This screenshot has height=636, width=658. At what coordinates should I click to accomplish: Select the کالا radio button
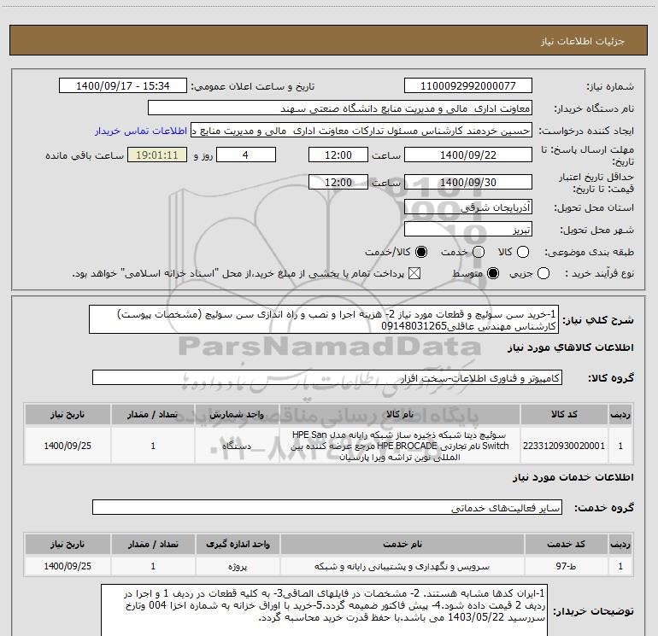point(523,252)
